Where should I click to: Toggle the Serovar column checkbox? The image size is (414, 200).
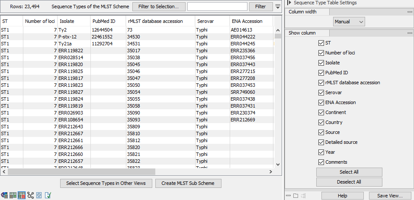click(x=321, y=92)
